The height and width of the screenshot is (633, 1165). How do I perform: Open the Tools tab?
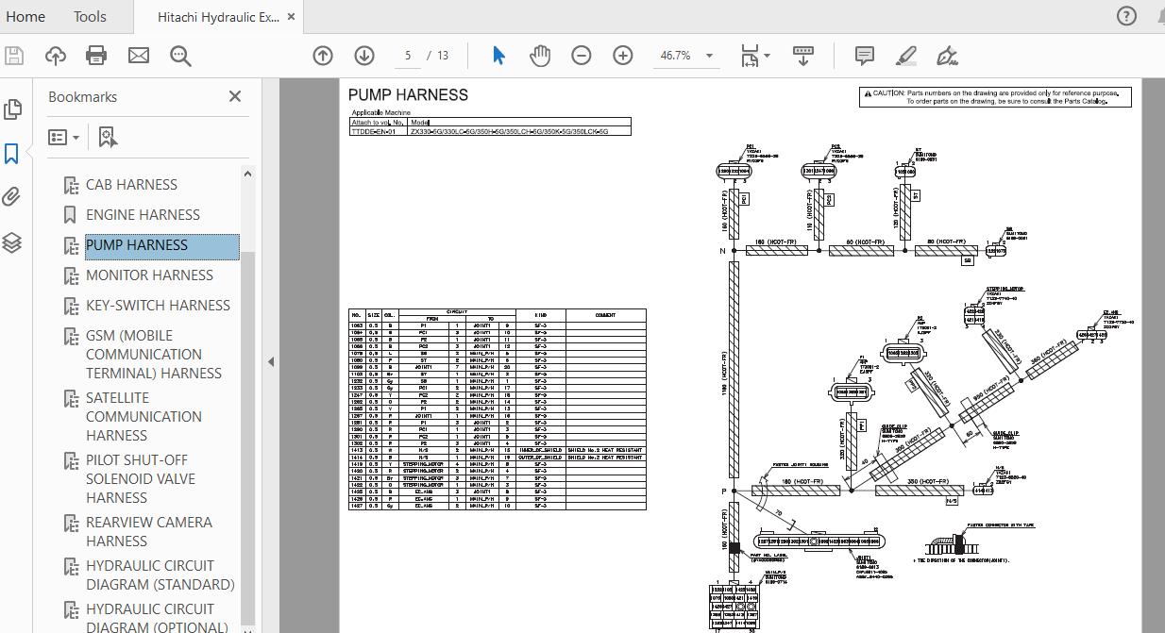pyautogui.click(x=90, y=16)
